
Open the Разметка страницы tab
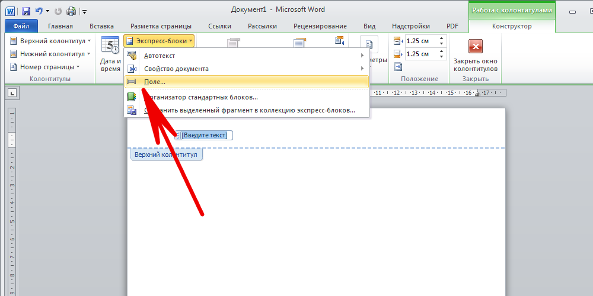pyautogui.click(x=161, y=26)
